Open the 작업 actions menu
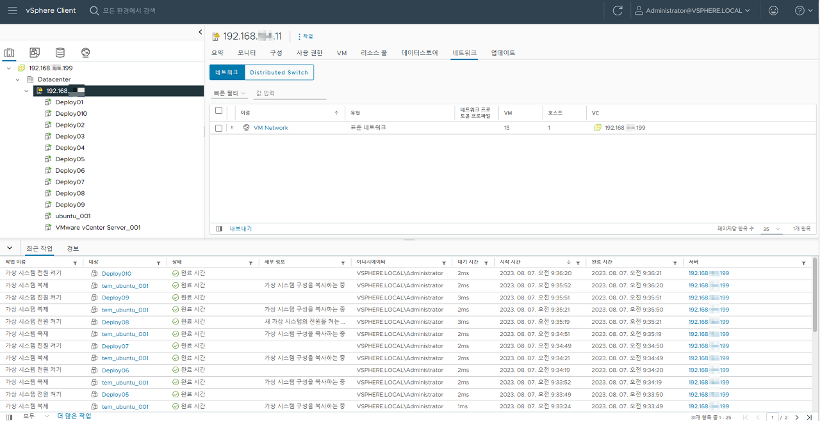The height and width of the screenshot is (421, 820). (306, 36)
